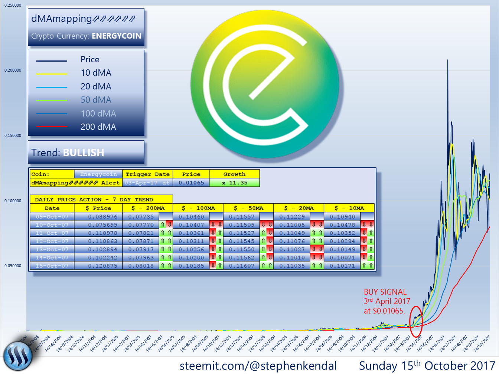Click the trend arrows beside 0.10071
This screenshot has width=499, height=374.
(x=368, y=257)
